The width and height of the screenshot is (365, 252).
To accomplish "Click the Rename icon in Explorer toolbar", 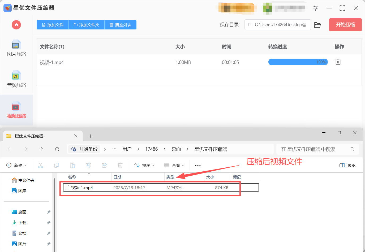I will (88, 165).
